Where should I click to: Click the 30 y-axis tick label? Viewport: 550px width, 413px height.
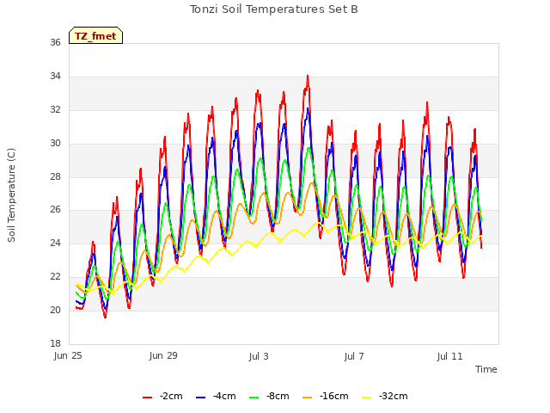tap(55, 144)
